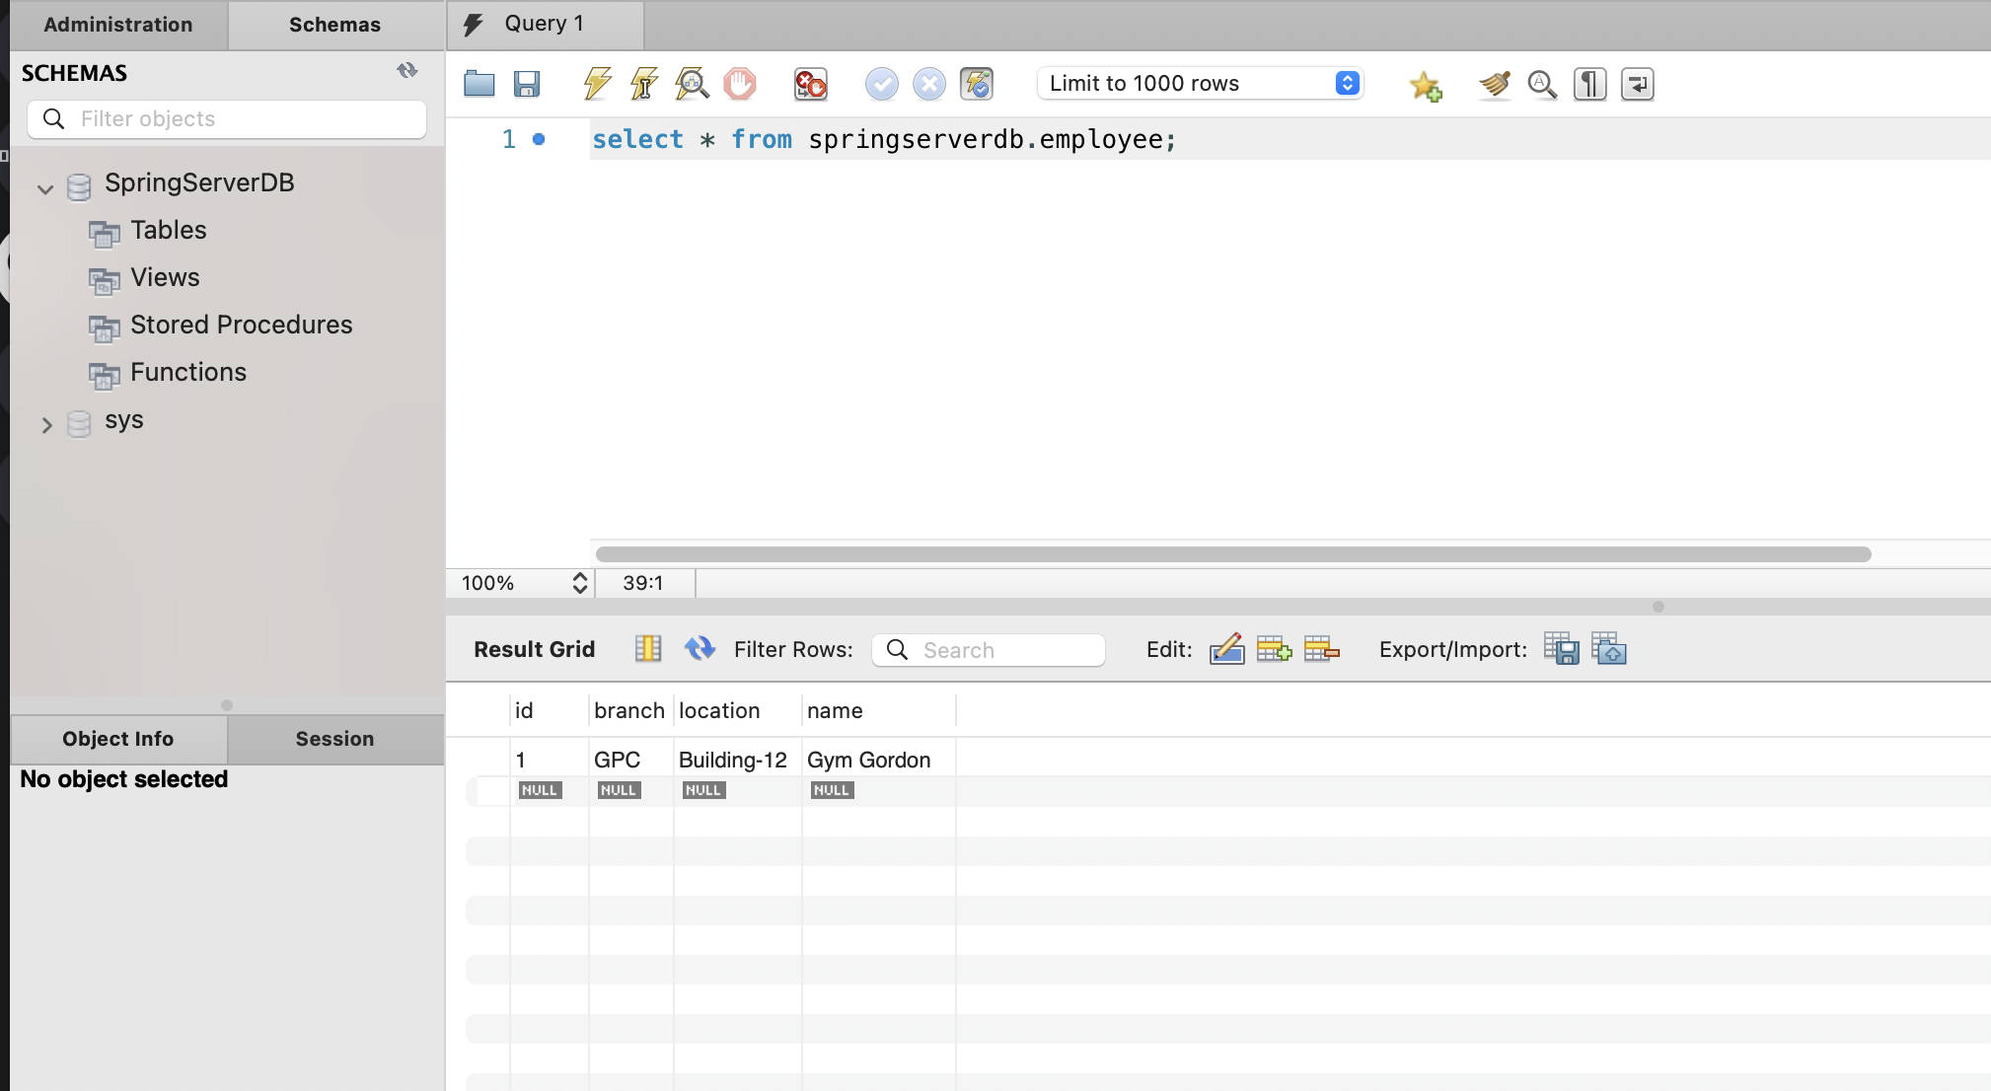This screenshot has height=1091, width=1991.
Task: Adjust editor zoom 100% stepper
Action: (580, 583)
